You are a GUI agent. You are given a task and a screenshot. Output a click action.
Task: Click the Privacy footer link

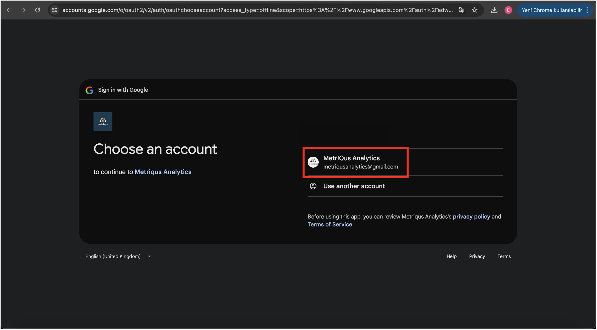(477, 256)
